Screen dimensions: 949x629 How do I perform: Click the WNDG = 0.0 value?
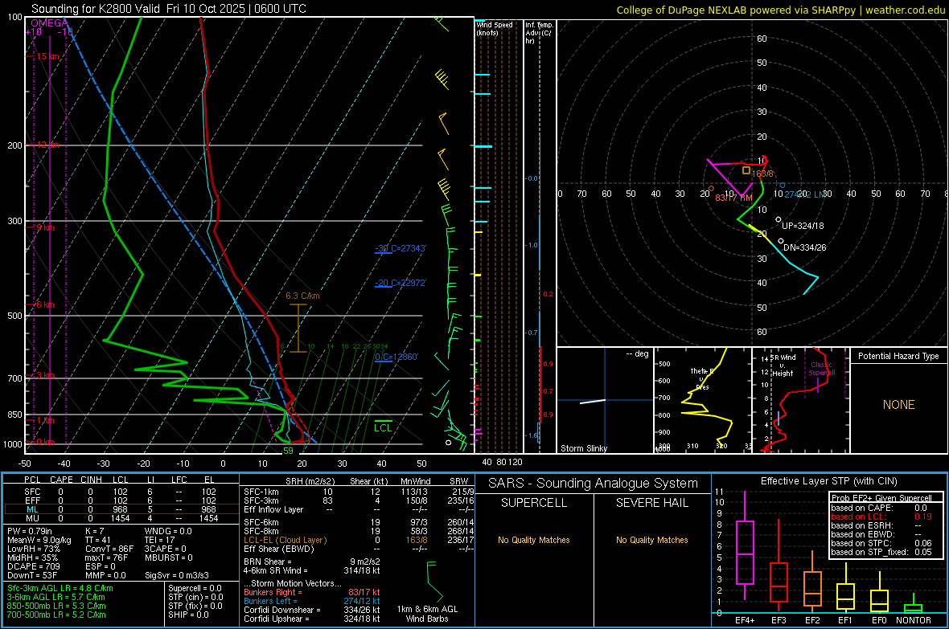pos(168,531)
